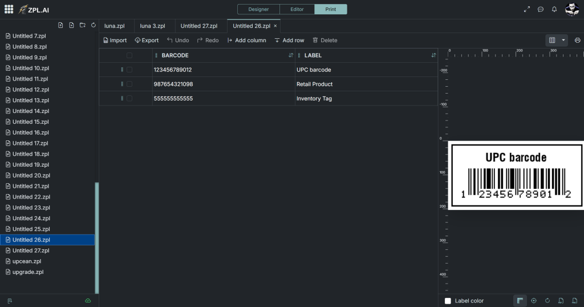
Task: Click Export button
Action: click(x=147, y=41)
